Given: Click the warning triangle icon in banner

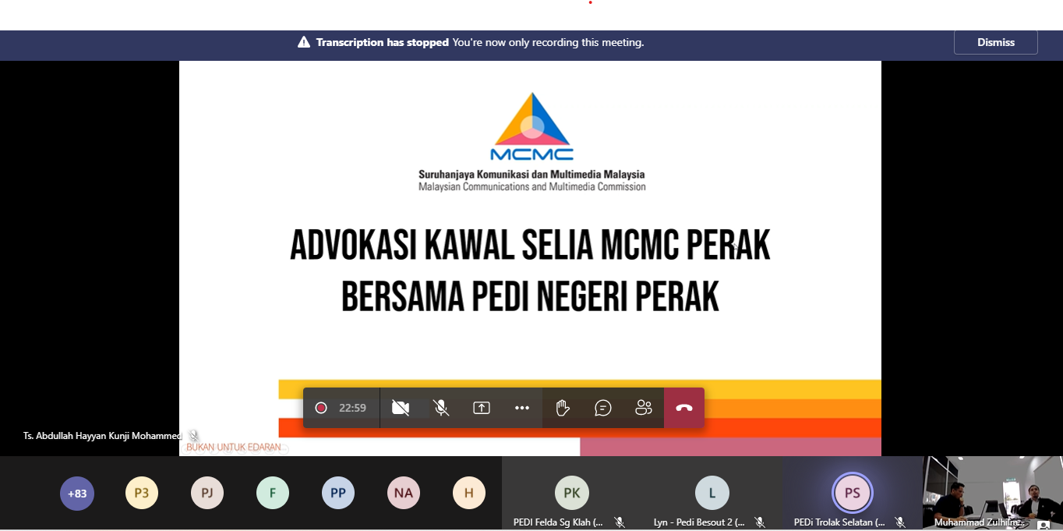Looking at the screenshot, I should (304, 42).
